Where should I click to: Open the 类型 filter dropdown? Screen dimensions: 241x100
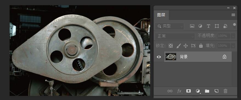click(x=169, y=26)
